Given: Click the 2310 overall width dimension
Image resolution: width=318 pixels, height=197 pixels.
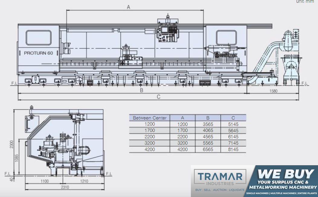Looking at the screenshot, I should [65, 187].
